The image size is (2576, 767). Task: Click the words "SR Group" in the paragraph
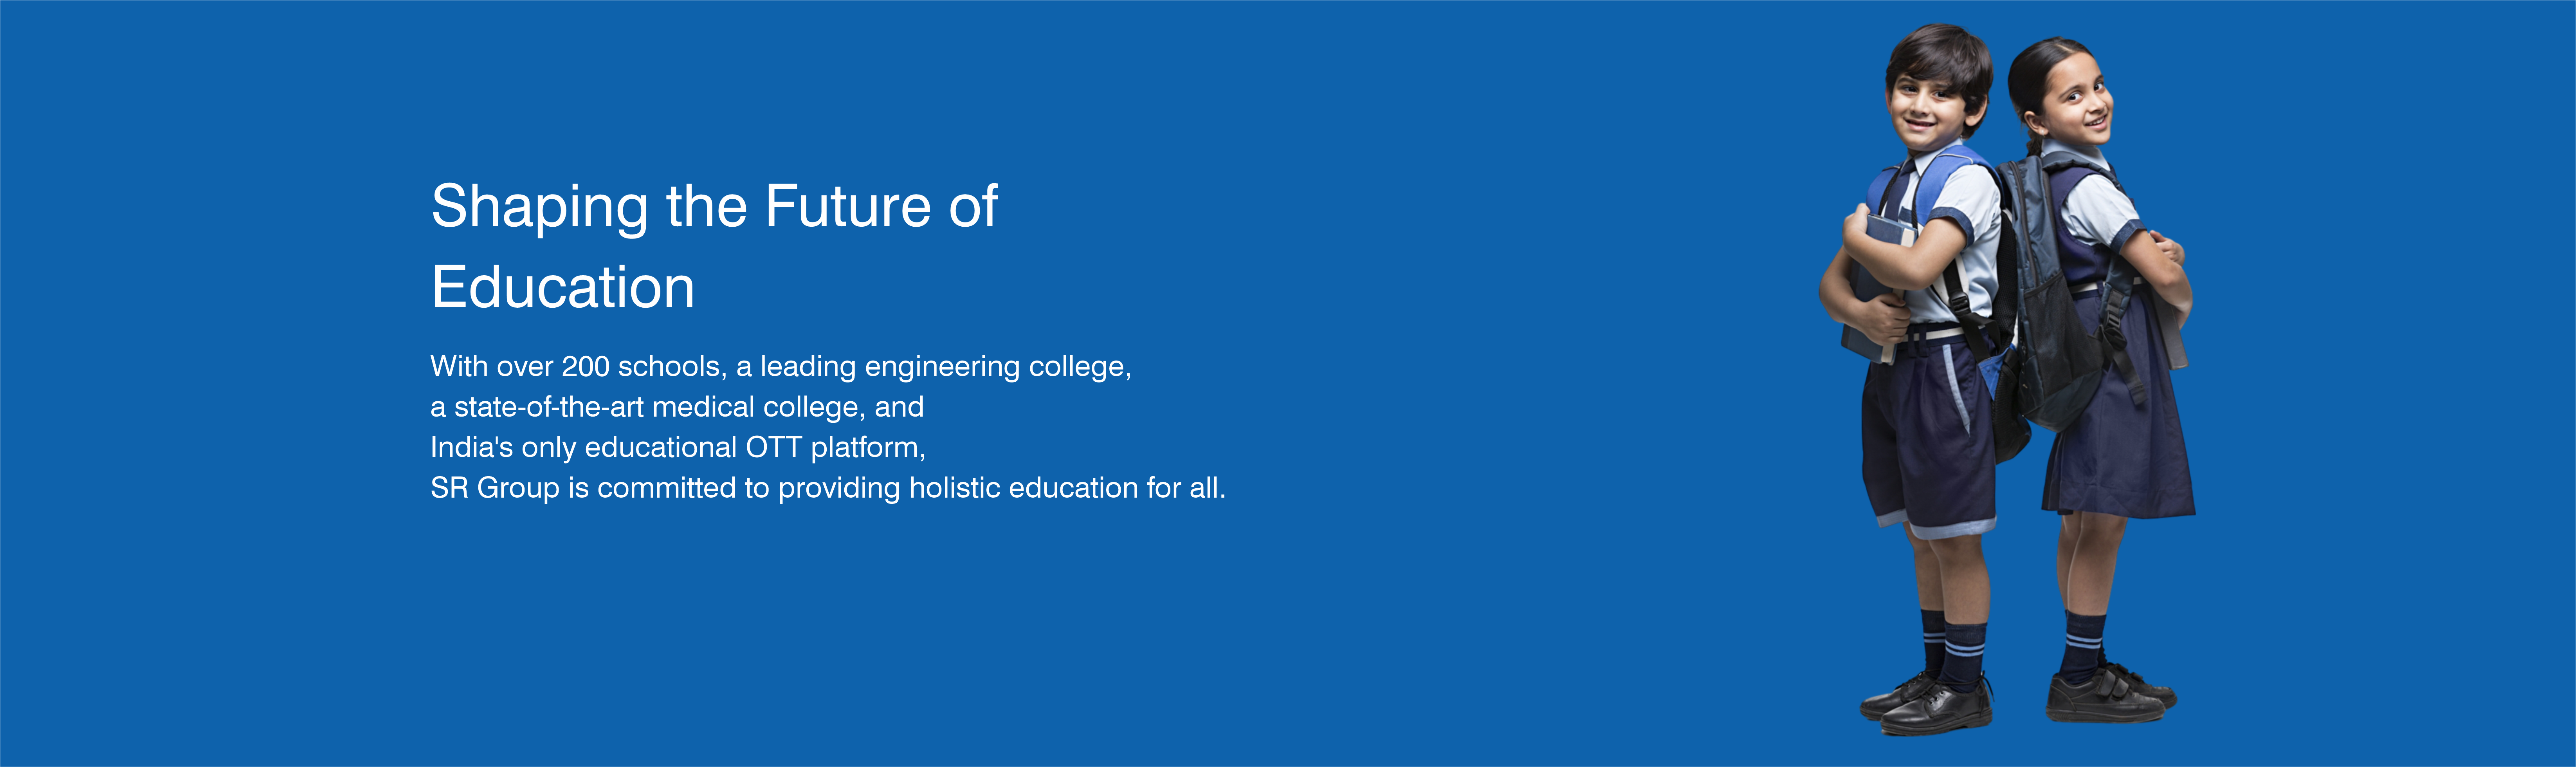pos(495,488)
